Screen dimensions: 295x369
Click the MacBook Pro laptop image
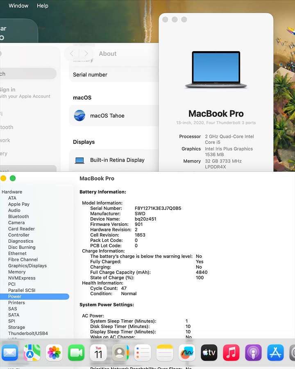click(216, 70)
